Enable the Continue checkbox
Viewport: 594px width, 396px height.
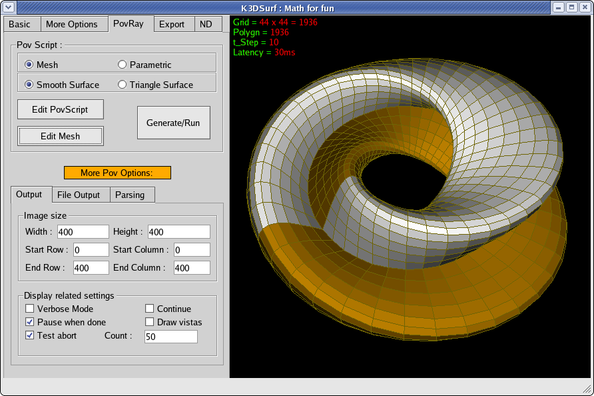click(150, 309)
